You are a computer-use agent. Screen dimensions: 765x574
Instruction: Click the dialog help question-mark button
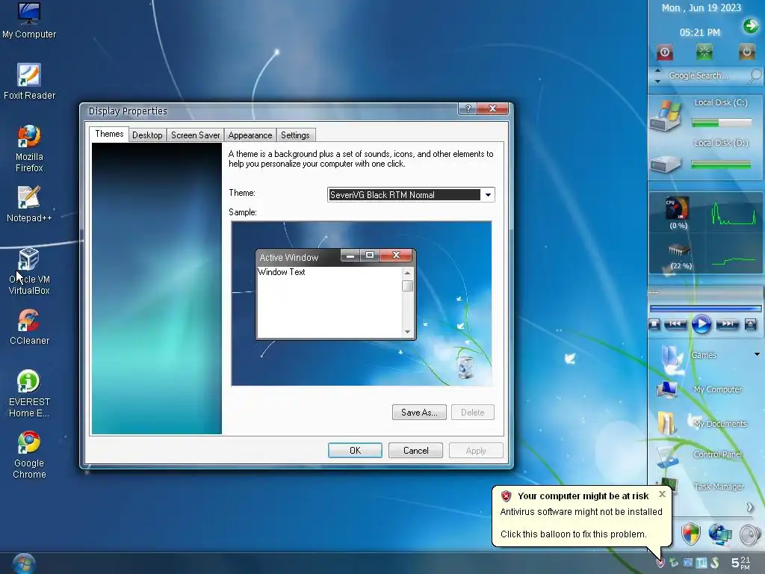(468, 109)
